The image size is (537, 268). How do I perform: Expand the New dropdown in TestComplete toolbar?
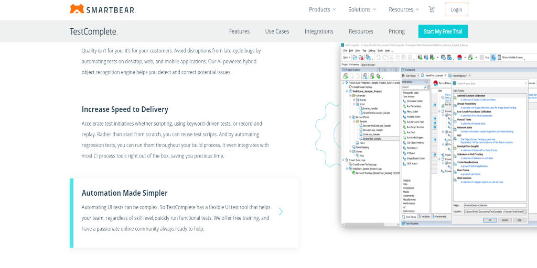[347, 58]
